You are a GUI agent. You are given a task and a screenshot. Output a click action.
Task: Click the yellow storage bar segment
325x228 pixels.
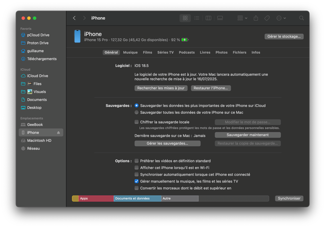coord(75,198)
